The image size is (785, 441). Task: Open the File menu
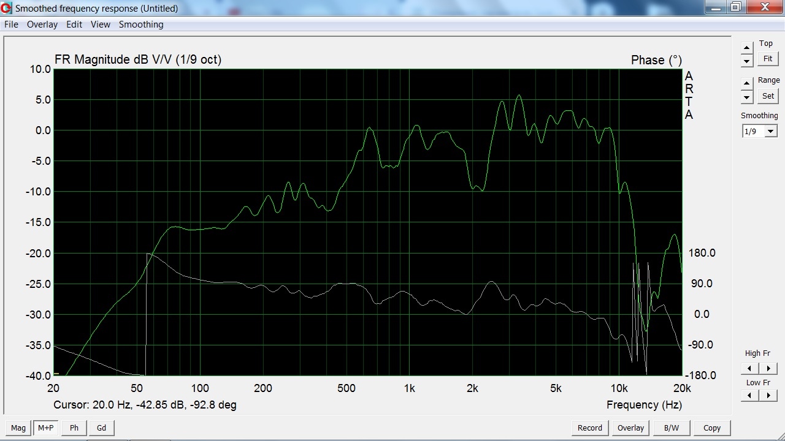11,24
